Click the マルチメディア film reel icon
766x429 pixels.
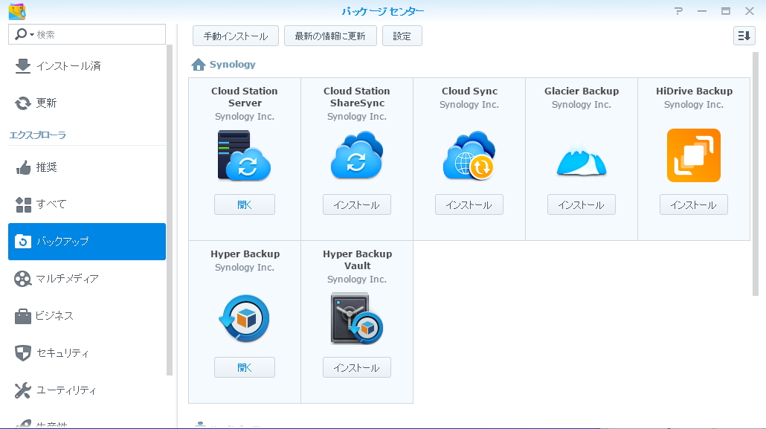coord(22,279)
